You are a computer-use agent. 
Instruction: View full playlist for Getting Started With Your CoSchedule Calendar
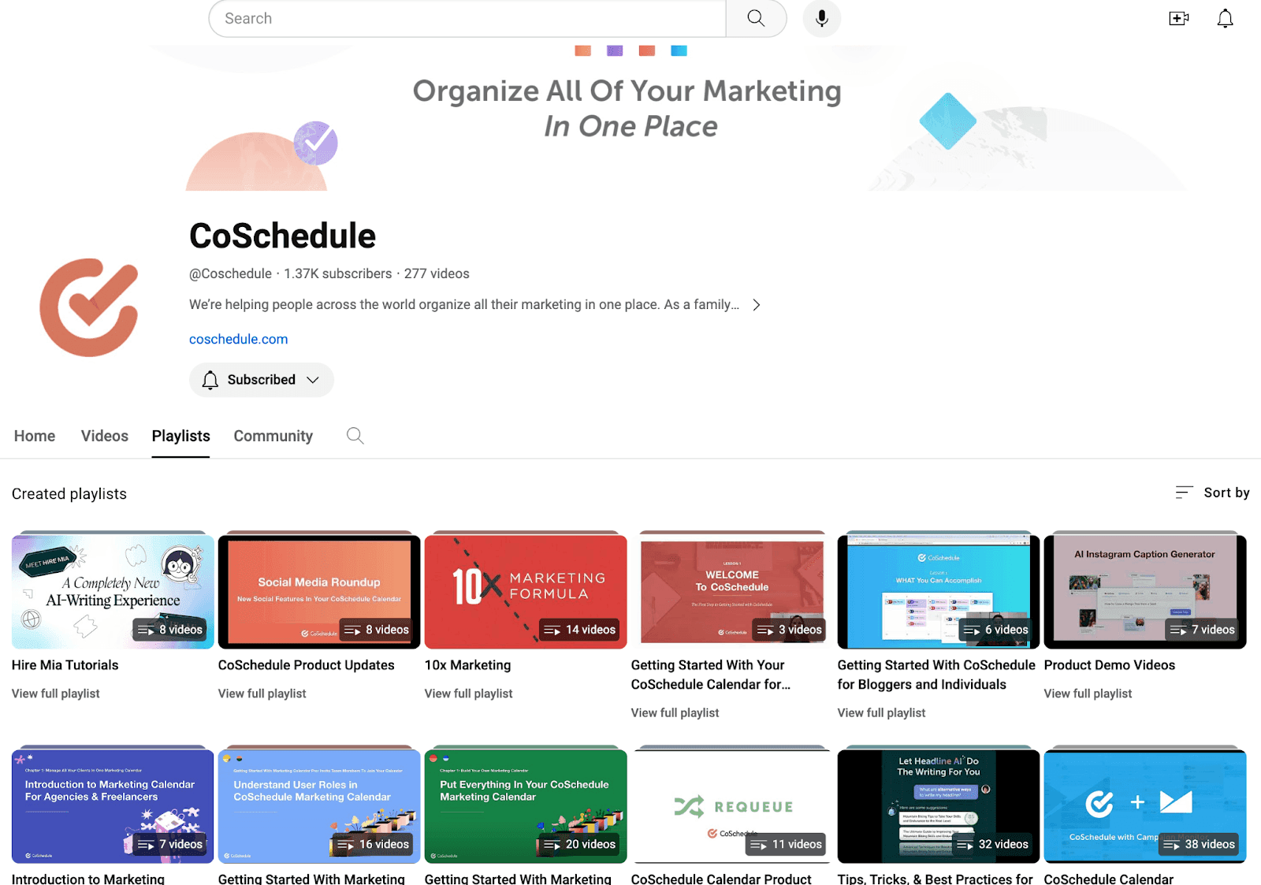tap(675, 712)
